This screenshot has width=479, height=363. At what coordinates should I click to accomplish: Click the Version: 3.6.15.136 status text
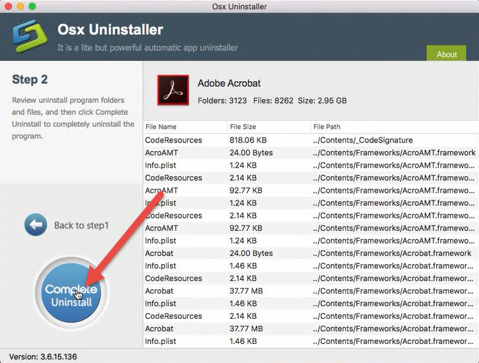click(43, 356)
